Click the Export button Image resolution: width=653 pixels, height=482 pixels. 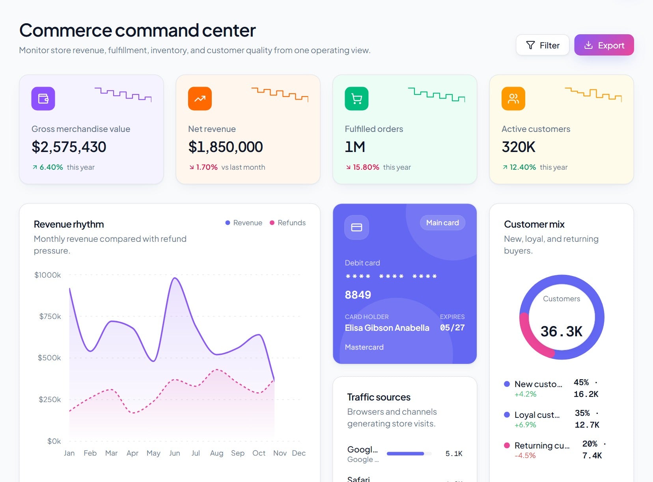click(604, 45)
